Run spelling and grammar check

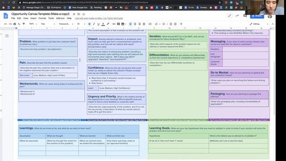click(x=19, y=24)
